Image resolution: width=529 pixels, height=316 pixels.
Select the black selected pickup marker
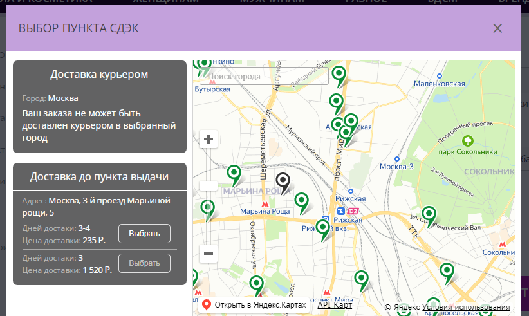click(x=283, y=182)
